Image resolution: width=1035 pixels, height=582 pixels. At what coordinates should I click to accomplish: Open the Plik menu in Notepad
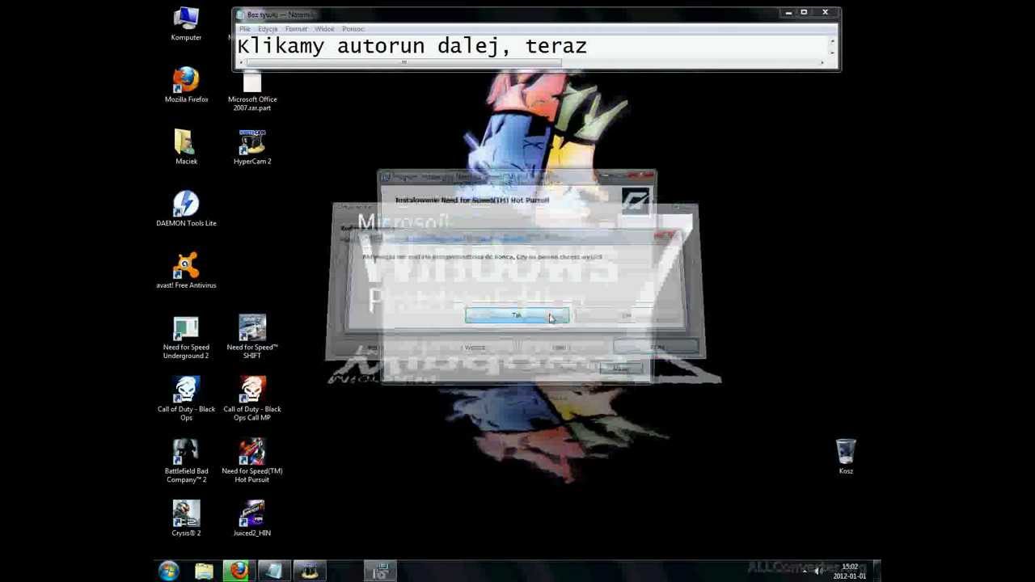pyautogui.click(x=245, y=29)
